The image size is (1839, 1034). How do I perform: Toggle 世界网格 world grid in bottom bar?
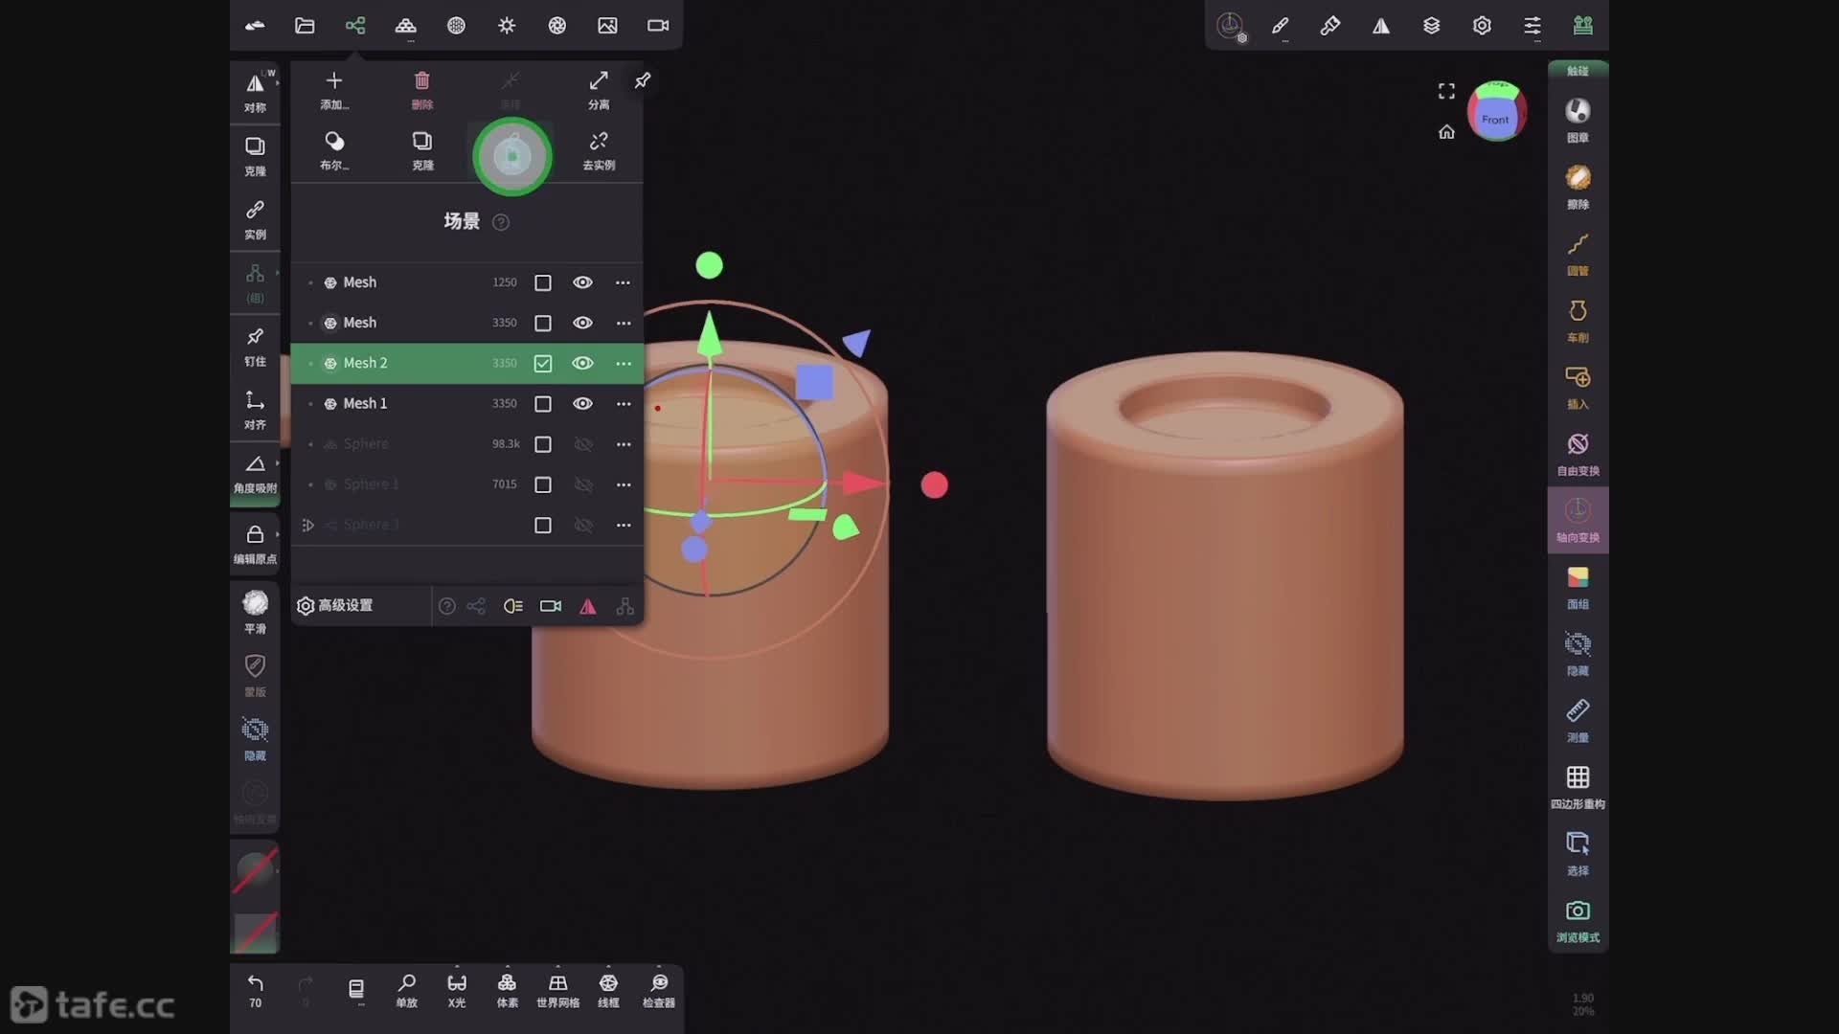point(557,990)
